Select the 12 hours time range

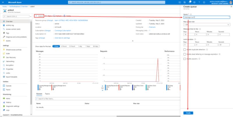[x=72, y=46]
